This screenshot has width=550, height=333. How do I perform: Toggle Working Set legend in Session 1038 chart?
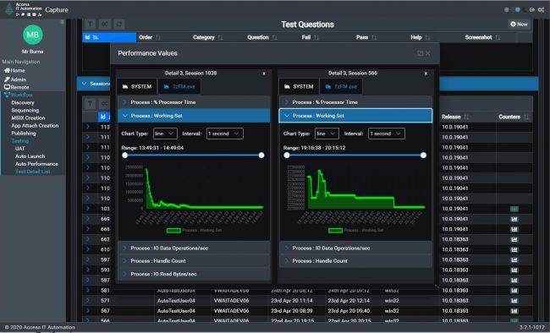tap(194, 230)
